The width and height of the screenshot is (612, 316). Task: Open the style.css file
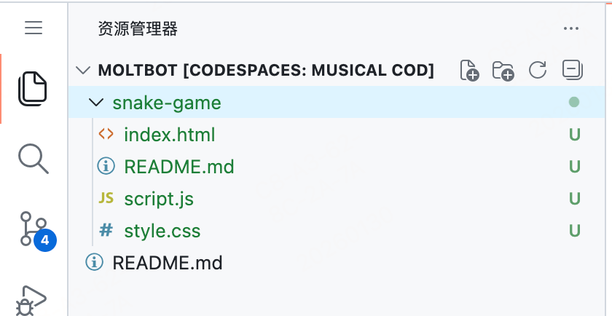(162, 231)
